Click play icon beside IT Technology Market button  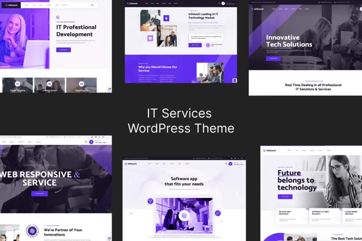coord(208,45)
